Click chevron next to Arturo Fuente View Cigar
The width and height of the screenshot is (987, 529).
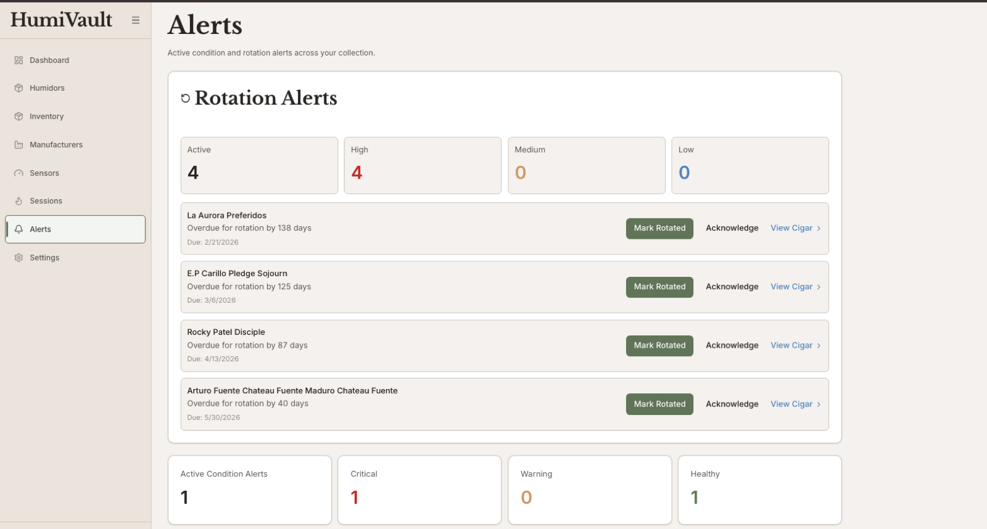tap(819, 404)
